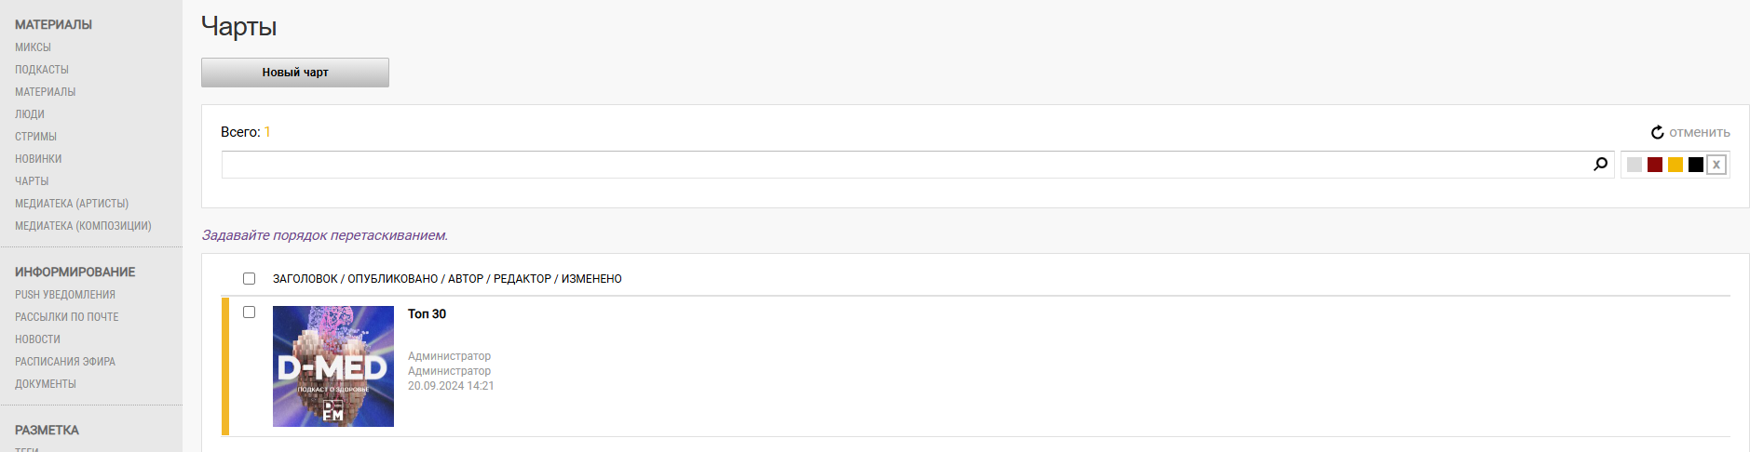Click the отменить link
This screenshot has width=1750, height=452.
coord(1699,133)
